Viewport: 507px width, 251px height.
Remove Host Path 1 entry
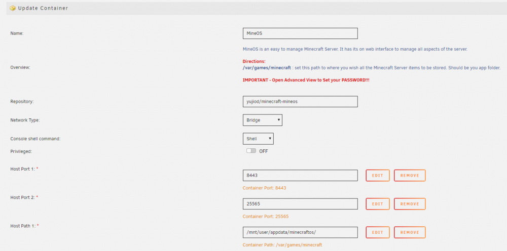(410, 232)
